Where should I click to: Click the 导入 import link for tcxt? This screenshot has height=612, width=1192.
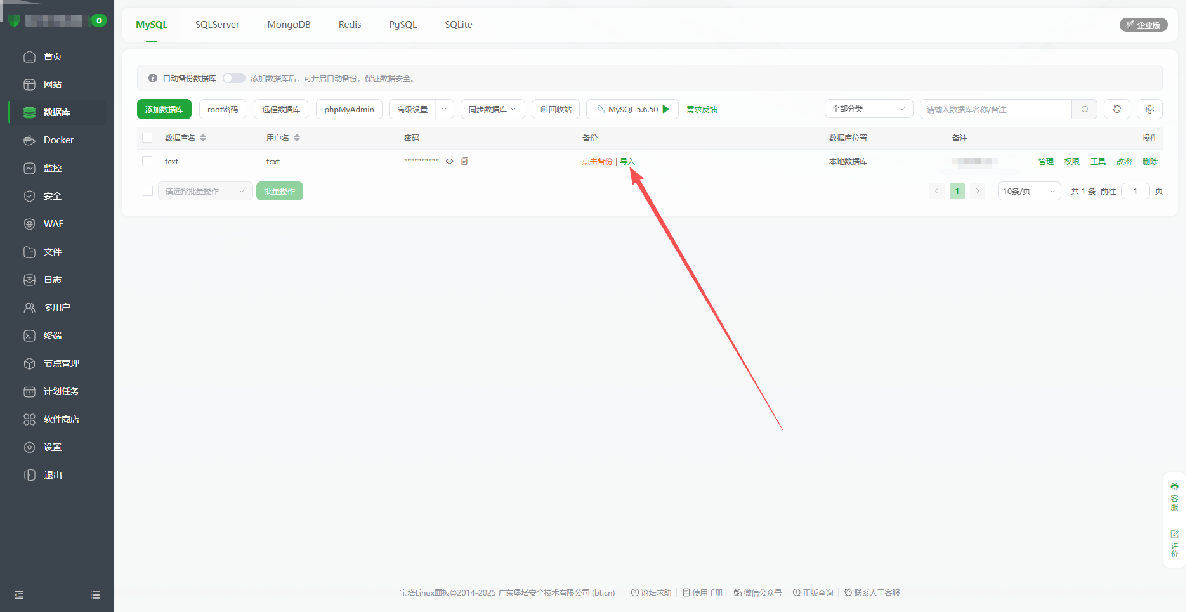(627, 161)
